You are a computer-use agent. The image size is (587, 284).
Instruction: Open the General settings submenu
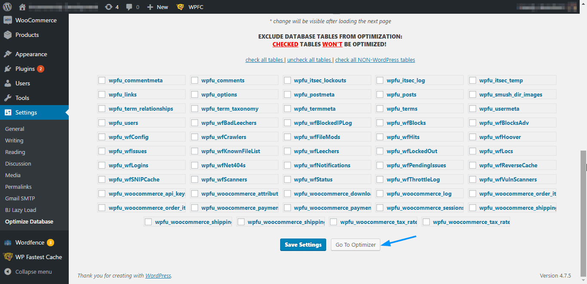point(15,129)
